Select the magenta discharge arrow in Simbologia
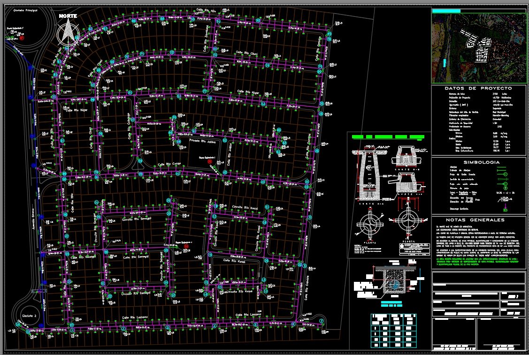The image size is (529, 355). click(506, 206)
